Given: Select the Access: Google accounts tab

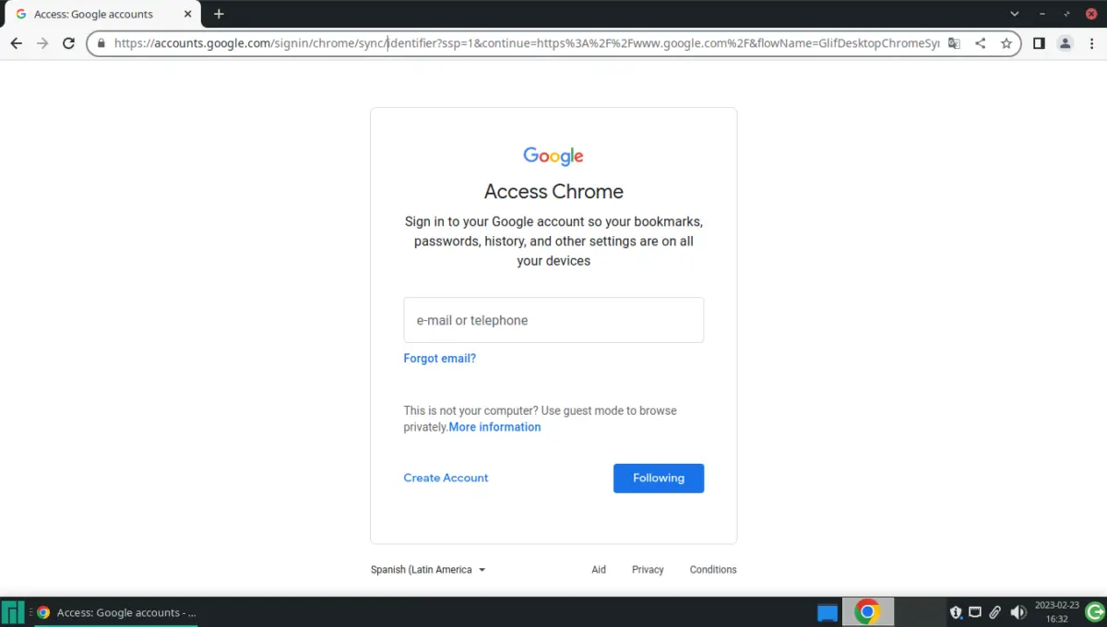Looking at the screenshot, I should 101,14.
